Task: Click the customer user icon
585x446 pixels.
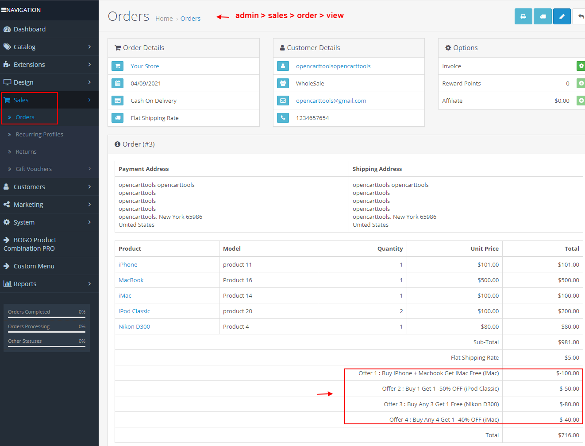Action: [283, 66]
